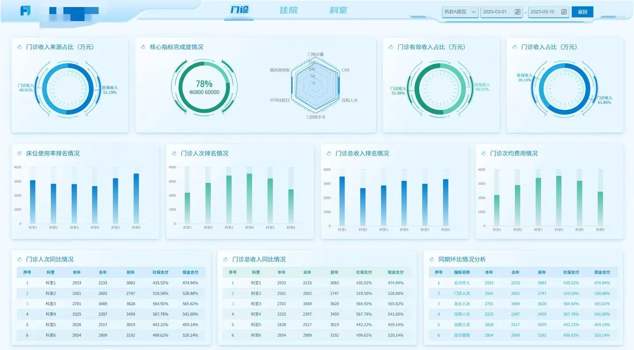634x350 pixels.
Task: Switch to the 科室 tab
Action: [338, 10]
